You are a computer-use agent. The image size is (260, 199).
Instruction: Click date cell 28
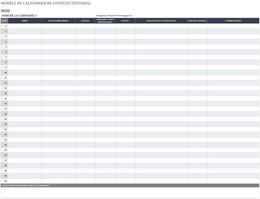pyautogui.click(x=4, y=166)
